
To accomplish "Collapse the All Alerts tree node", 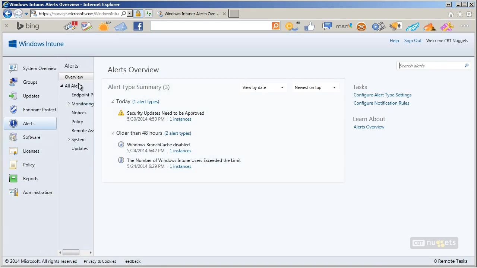I will (62, 86).
